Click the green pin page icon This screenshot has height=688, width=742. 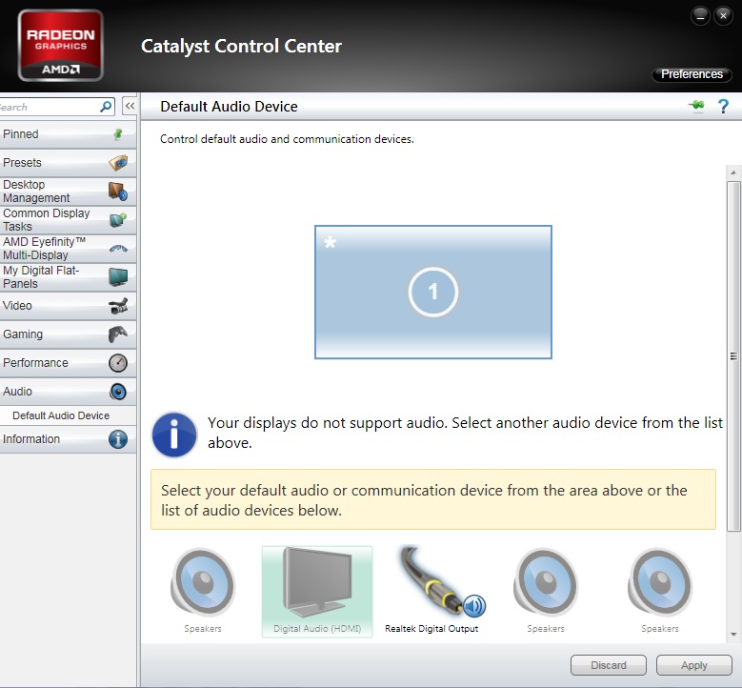click(x=696, y=107)
